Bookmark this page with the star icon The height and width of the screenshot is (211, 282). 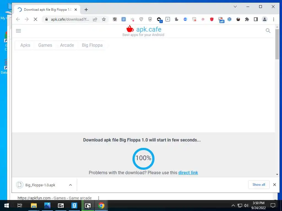[104, 19]
